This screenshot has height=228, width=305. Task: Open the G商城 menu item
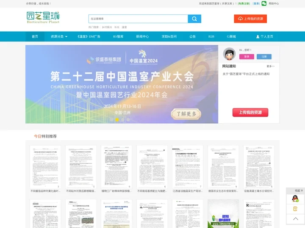point(231,36)
